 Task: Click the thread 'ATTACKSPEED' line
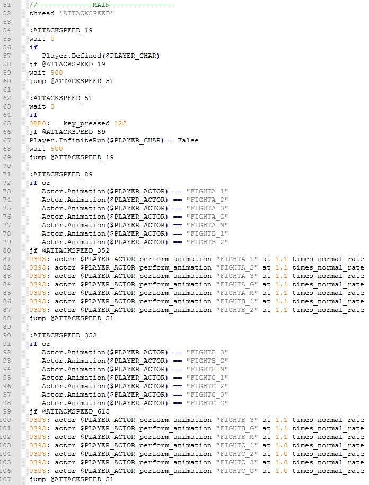tap(71, 13)
